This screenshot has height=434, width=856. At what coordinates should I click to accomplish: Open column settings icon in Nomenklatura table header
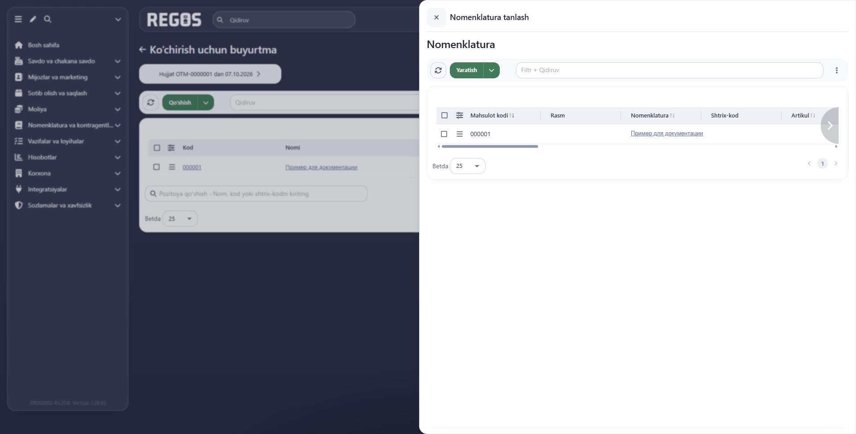460,115
